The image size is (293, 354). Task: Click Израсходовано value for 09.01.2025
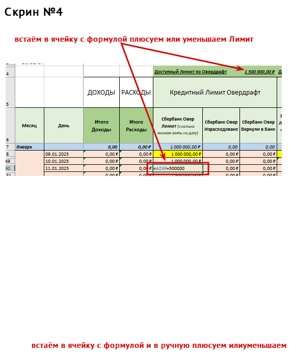point(221,154)
